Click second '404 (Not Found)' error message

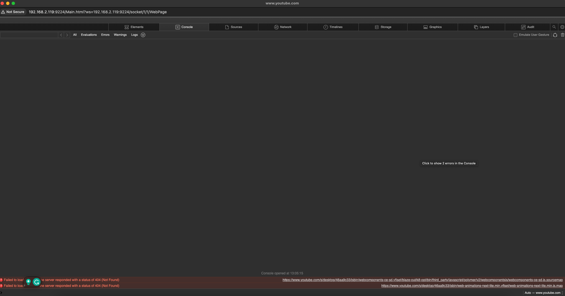pos(62,286)
